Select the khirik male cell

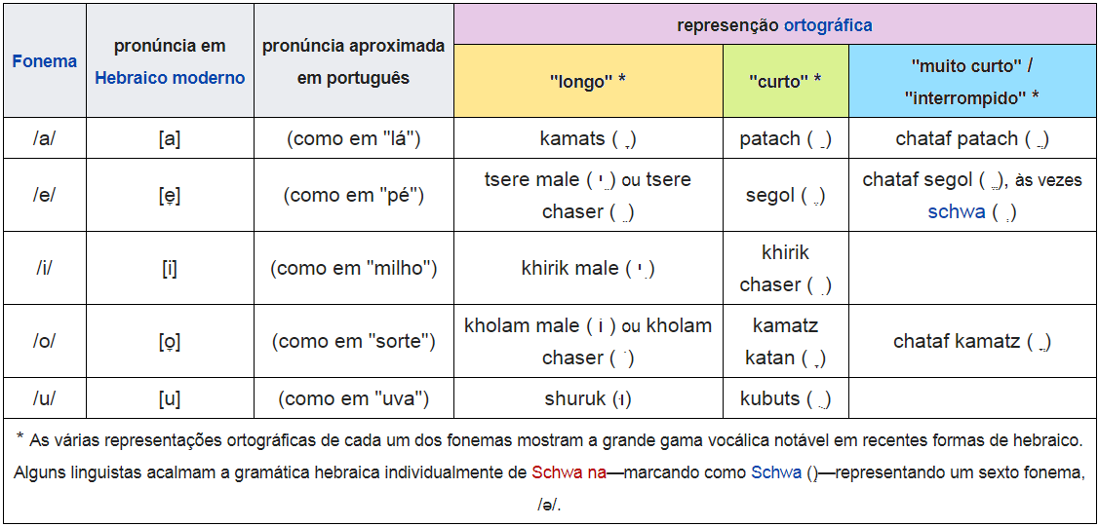point(587,268)
